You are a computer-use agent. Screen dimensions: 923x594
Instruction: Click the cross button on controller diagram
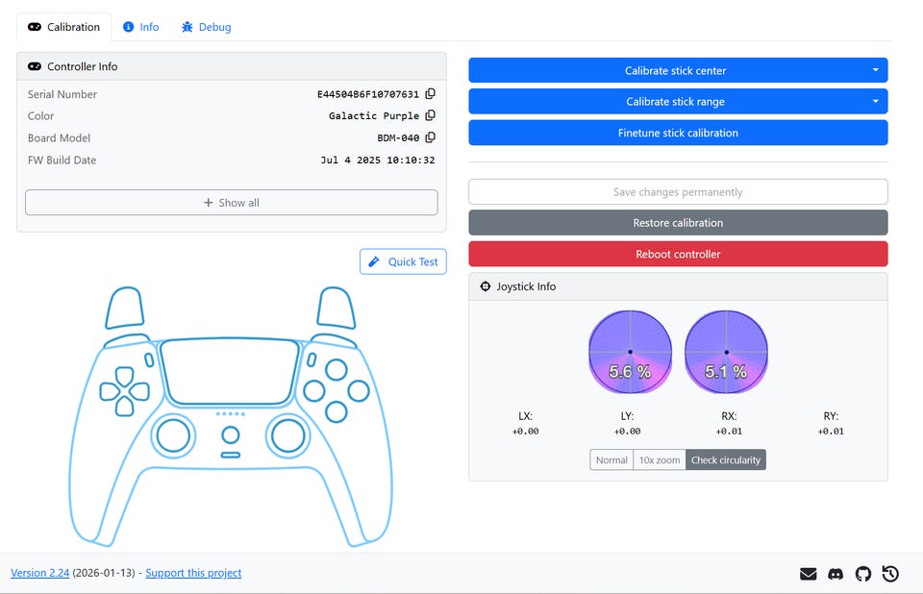337,411
